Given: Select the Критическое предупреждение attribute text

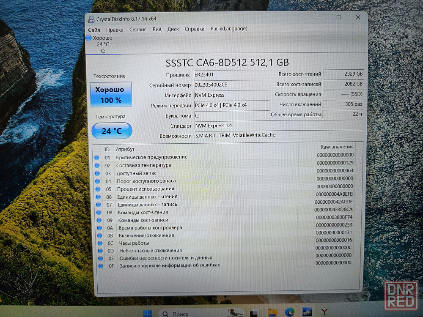Looking at the screenshot, I should click(151, 157).
